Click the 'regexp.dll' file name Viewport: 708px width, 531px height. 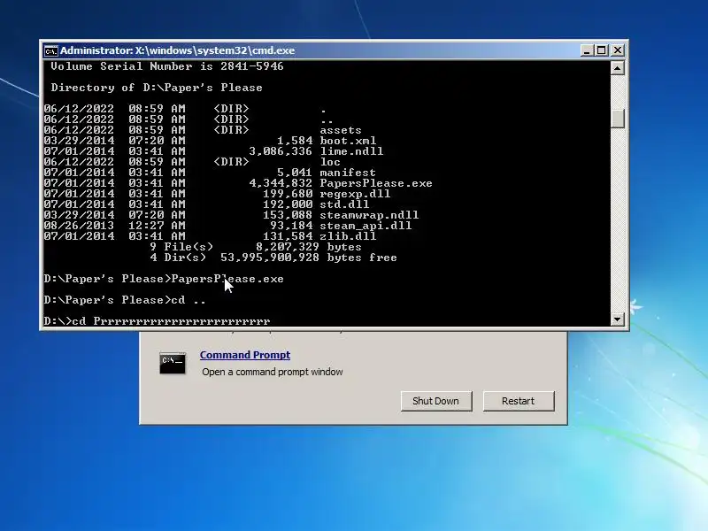point(355,194)
